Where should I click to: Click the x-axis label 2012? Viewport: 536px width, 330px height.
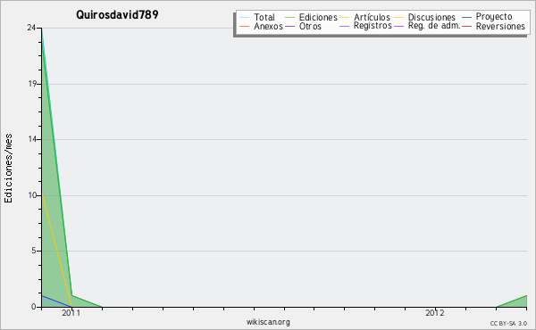(435, 313)
